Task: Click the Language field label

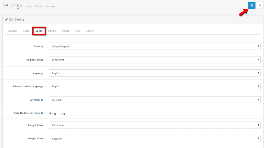Action: tap(37, 73)
